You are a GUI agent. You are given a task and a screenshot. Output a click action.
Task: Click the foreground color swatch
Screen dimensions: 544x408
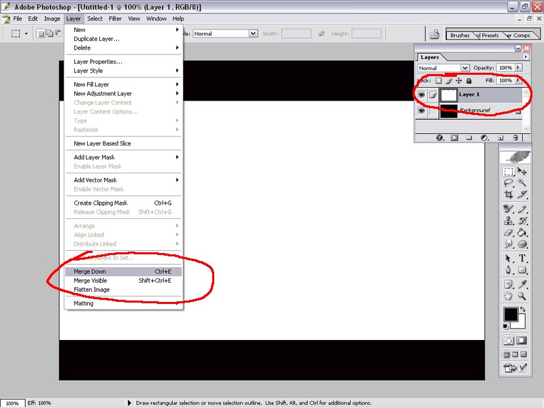click(510, 314)
